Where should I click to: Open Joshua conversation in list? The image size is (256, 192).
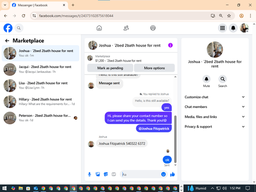coord(40,53)
